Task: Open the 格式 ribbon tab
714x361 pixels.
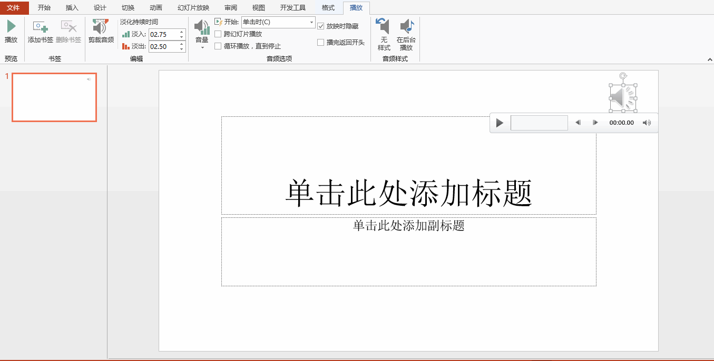Action: pos(327,7)
